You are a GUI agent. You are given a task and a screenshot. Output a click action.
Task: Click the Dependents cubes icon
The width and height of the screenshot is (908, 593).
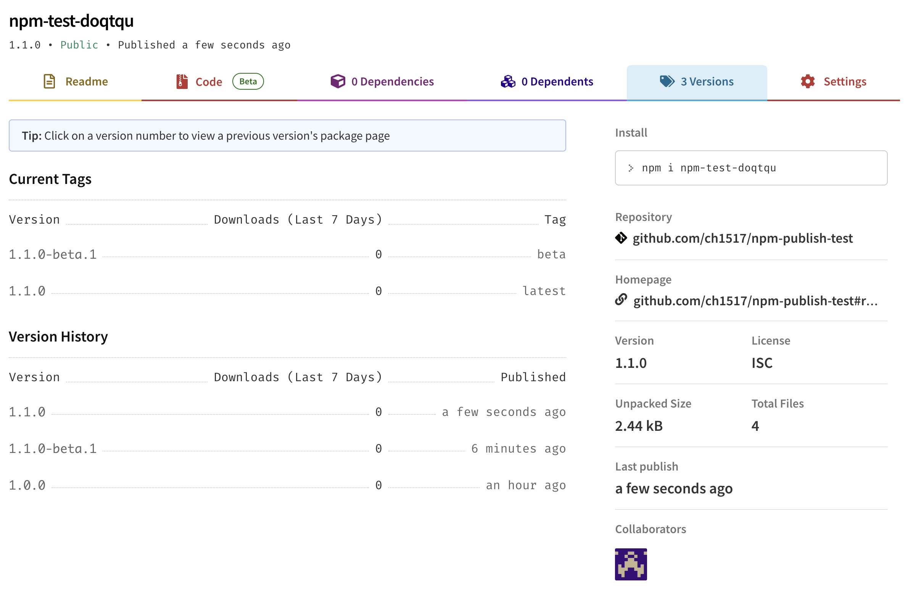[508, 81]
